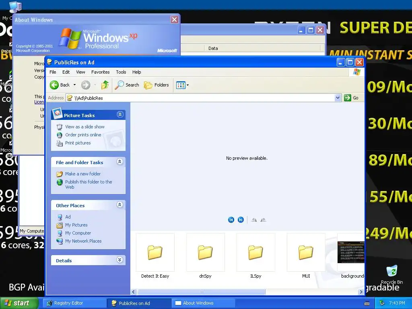The width and height of the screenshot is (412, 309).
Task: Open the Help menu
Action: pos(137,72)
